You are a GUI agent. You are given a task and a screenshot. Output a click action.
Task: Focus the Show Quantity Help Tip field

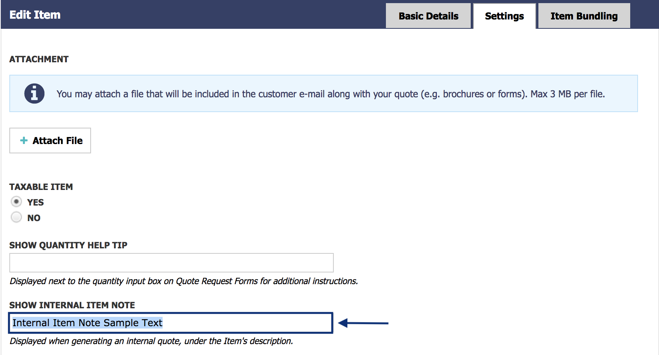[172, 263]
